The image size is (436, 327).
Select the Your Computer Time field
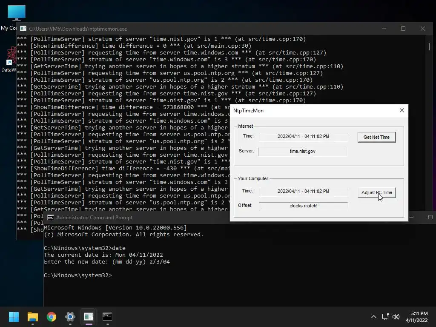(303, 191)
